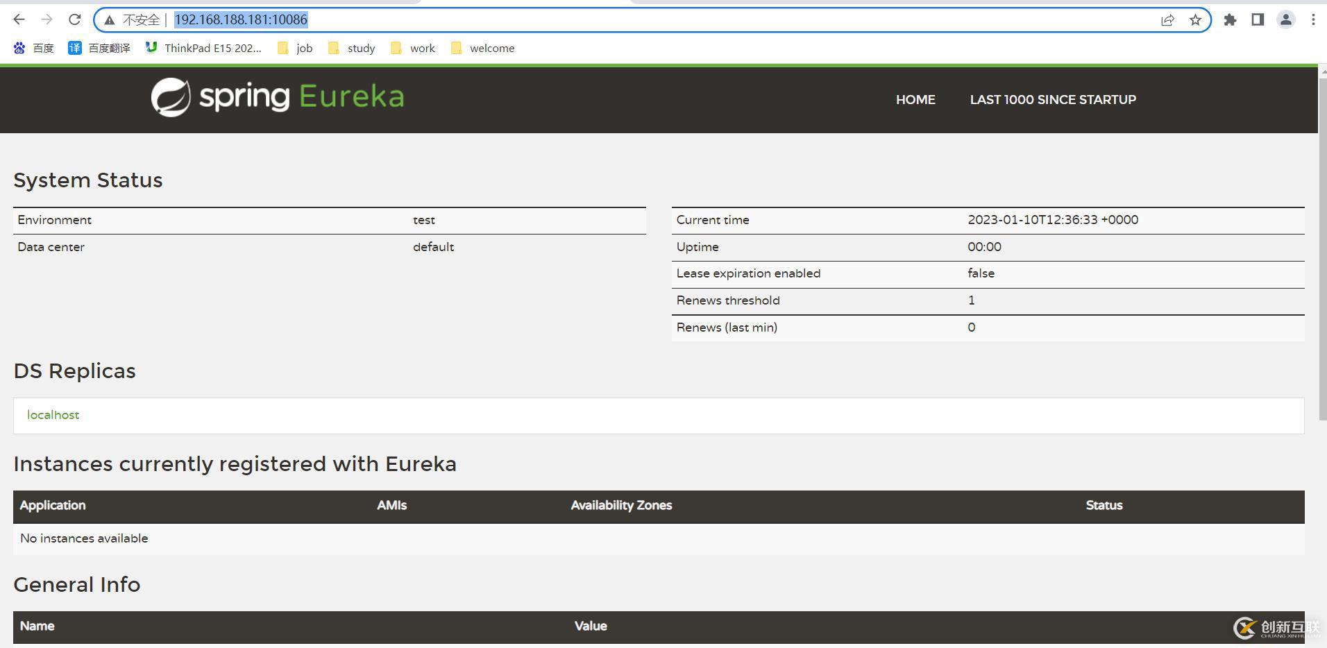Open the Chrome three-dot menu

pos(1313,19)
